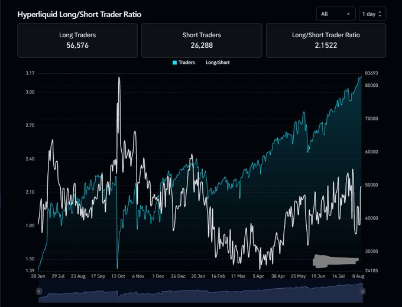Click the 8 Aug date axis label
The width and height of the screenshot is (402, 307).
coord(358,276)
